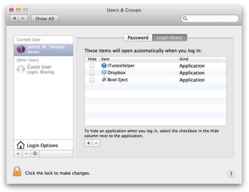Remove user with sidebar minus button
The width and height of the screenshot is (249, 192).
26,154
